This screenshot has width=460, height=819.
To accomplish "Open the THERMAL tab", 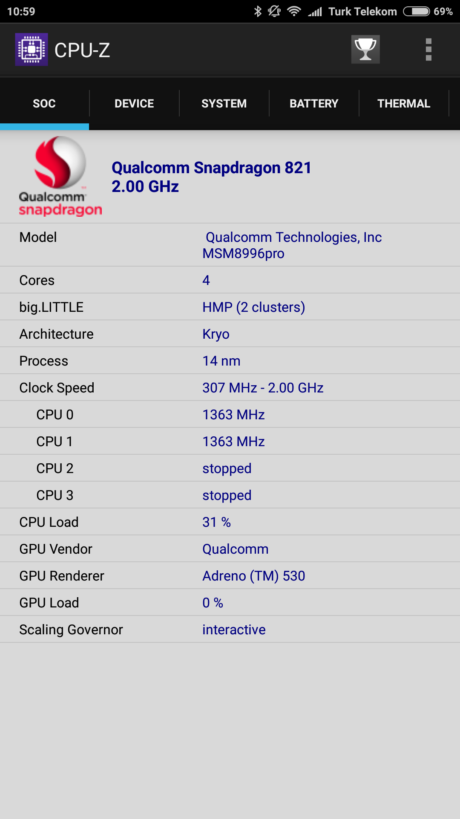I will [x=404, y=103].
